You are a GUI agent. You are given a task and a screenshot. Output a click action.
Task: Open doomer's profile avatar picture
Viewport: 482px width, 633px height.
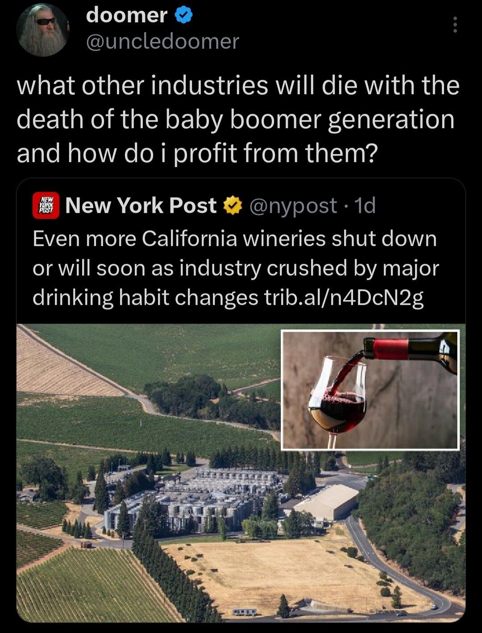pyautogui.click(x=43, y=30)
